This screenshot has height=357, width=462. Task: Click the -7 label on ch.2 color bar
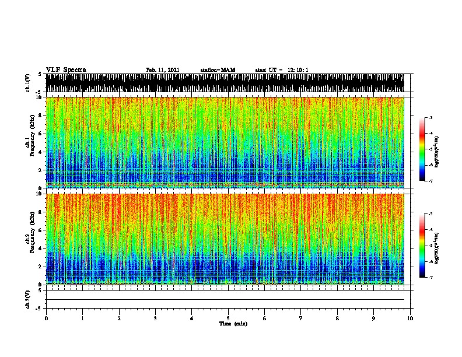430,277
